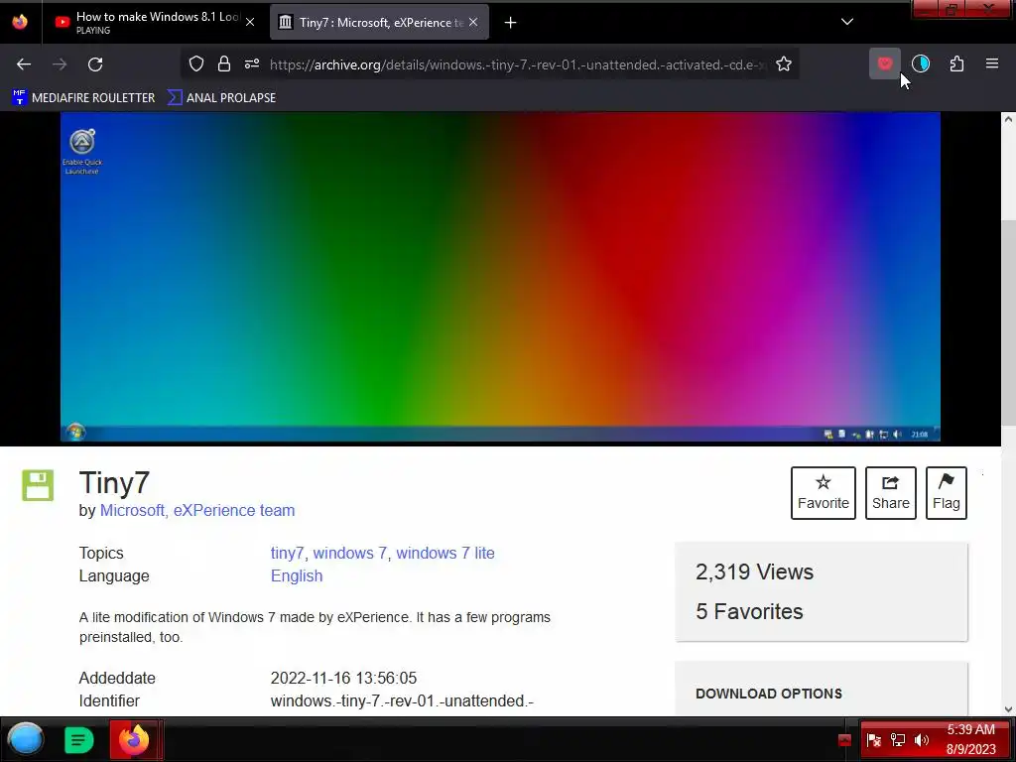
Task: Click the DOWNLOAD OPTIONS heading
Action: point(769,694)
